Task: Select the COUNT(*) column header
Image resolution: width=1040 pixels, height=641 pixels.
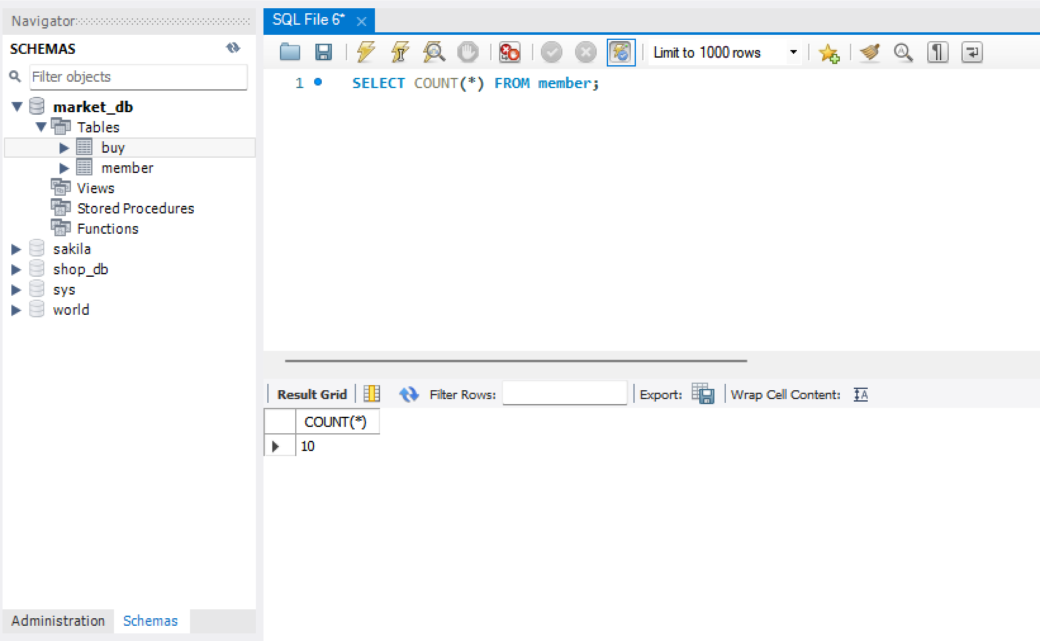Action: pos(338,422)
